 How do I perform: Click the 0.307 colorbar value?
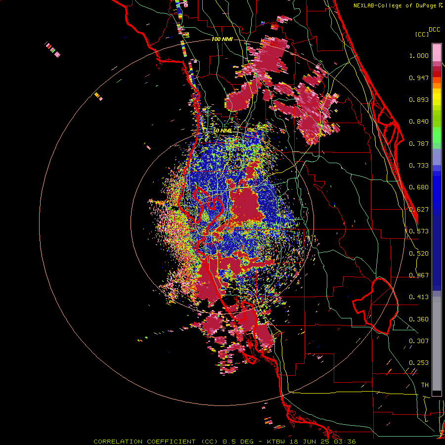pyautogui.click(x=419, y=341)
